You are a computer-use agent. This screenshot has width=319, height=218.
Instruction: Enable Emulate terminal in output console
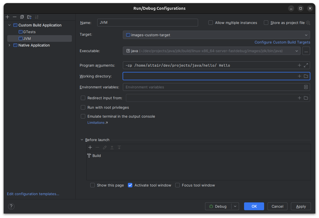coord(83,116)
